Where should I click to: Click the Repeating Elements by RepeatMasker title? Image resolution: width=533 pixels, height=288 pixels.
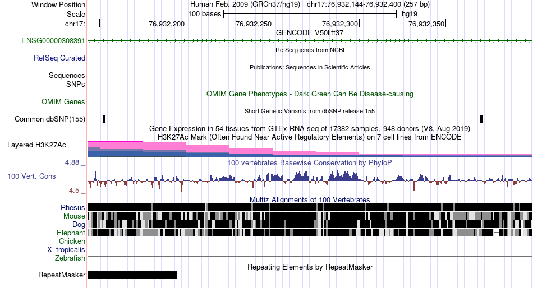point(310,267)
